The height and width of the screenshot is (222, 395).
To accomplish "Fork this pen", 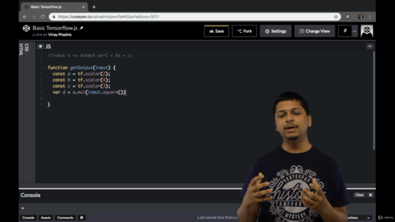I will click(x=244, y=31).
